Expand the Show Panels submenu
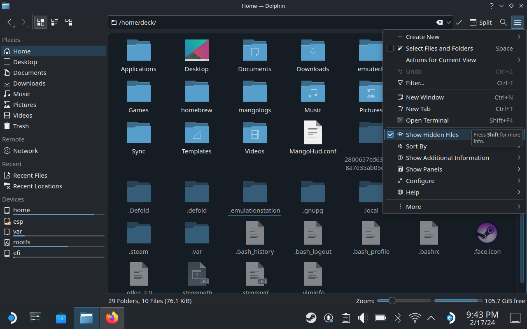The width and height of the screenshot is (527, 329). click(423, 169)
